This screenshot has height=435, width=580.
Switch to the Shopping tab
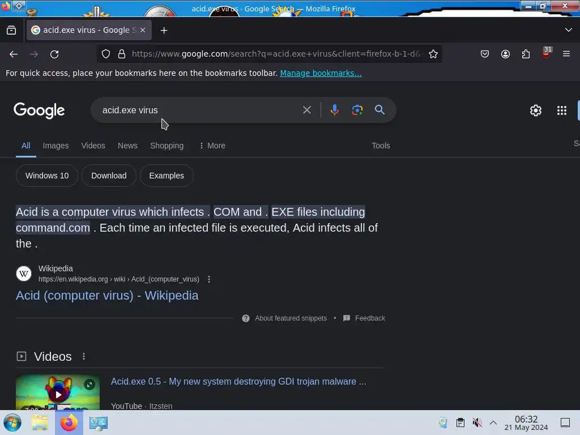[167, 146]
